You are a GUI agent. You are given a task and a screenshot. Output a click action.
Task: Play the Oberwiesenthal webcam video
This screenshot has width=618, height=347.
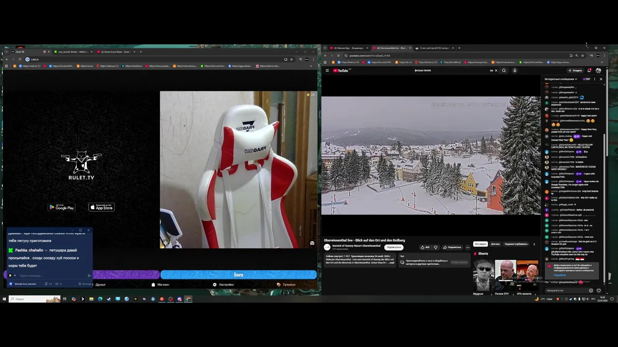(431, 155)
